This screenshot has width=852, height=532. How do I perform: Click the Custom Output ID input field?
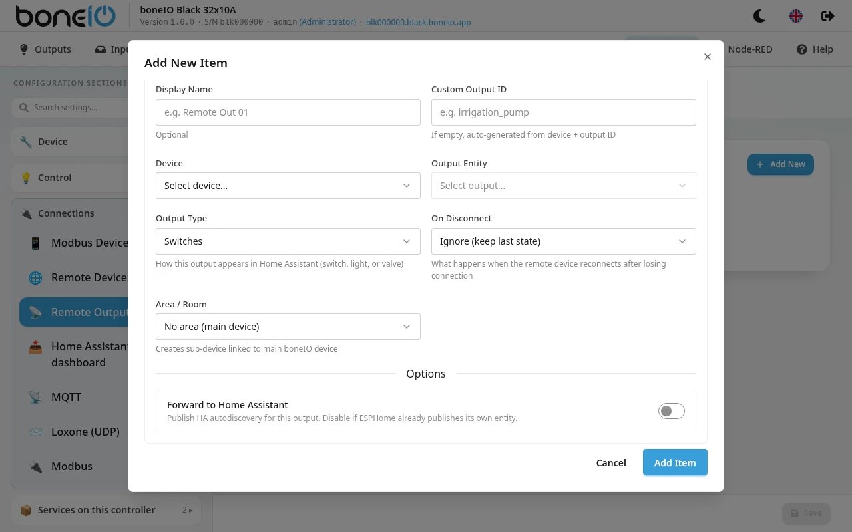coord(564,112)
